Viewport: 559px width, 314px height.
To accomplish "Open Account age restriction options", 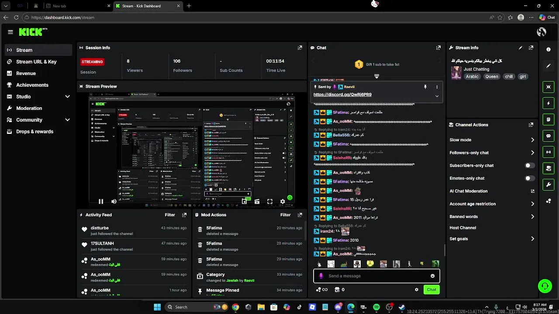I will point(492,204).
